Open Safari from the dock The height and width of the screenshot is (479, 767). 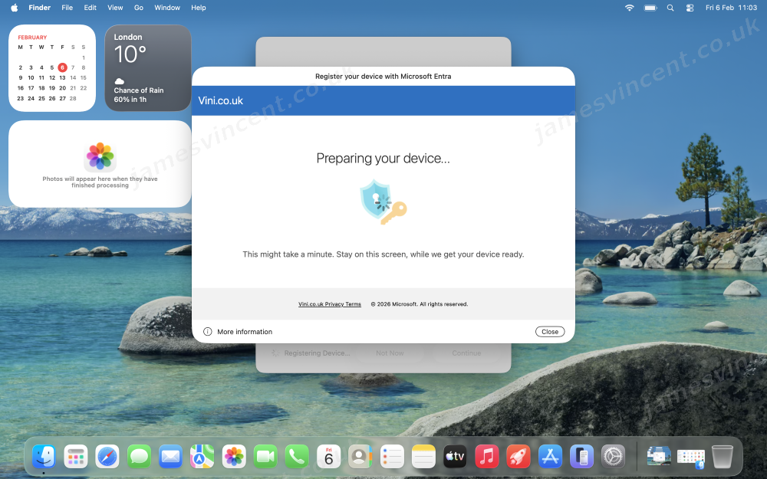[x=107, y=457]
